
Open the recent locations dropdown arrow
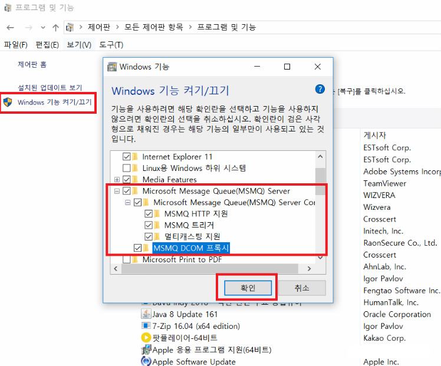(x=43, y=28)
